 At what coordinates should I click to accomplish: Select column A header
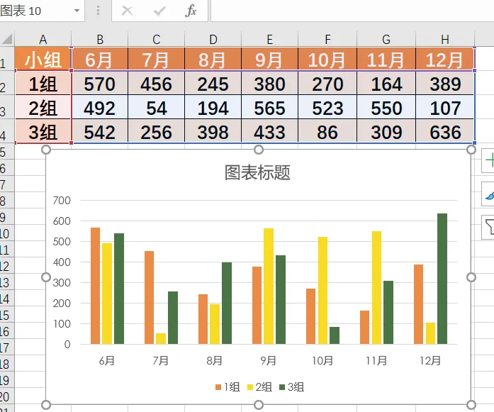point(43,40)
